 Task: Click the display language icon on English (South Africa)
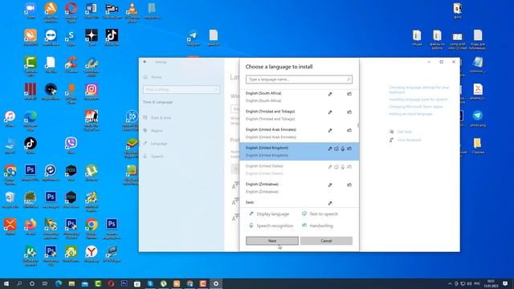330,94
